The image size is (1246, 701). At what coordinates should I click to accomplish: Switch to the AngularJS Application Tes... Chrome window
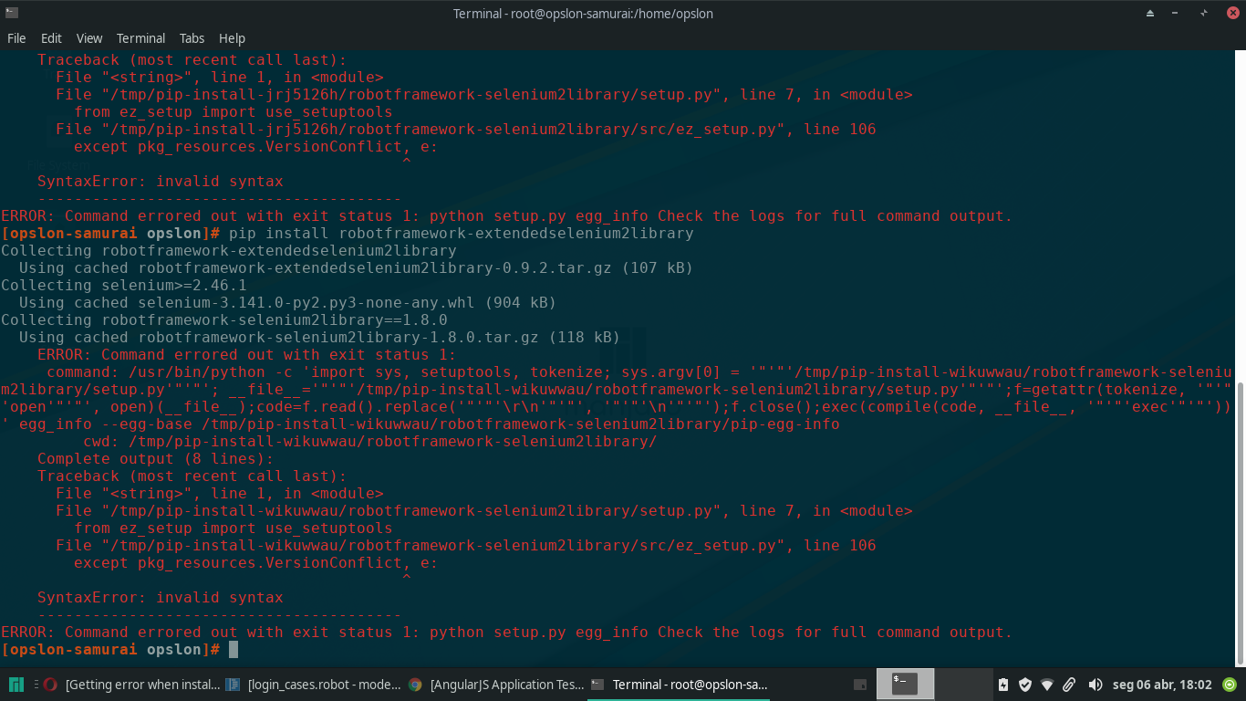496,685
